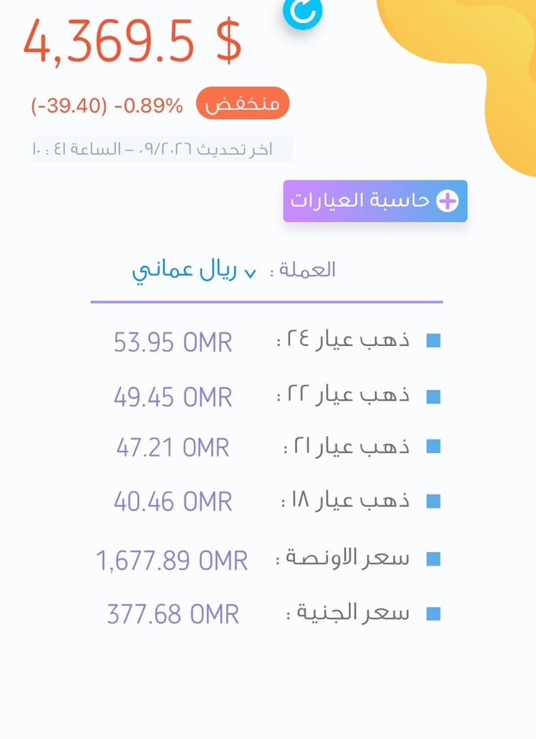
Task: Click blue square beside سعر الاونصة
Action: pos(433,559)
